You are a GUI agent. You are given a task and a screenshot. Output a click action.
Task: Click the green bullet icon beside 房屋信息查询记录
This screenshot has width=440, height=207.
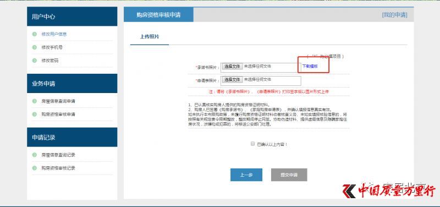coord(35,155)
